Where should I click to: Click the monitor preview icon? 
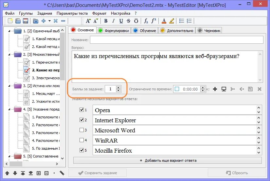224,89
